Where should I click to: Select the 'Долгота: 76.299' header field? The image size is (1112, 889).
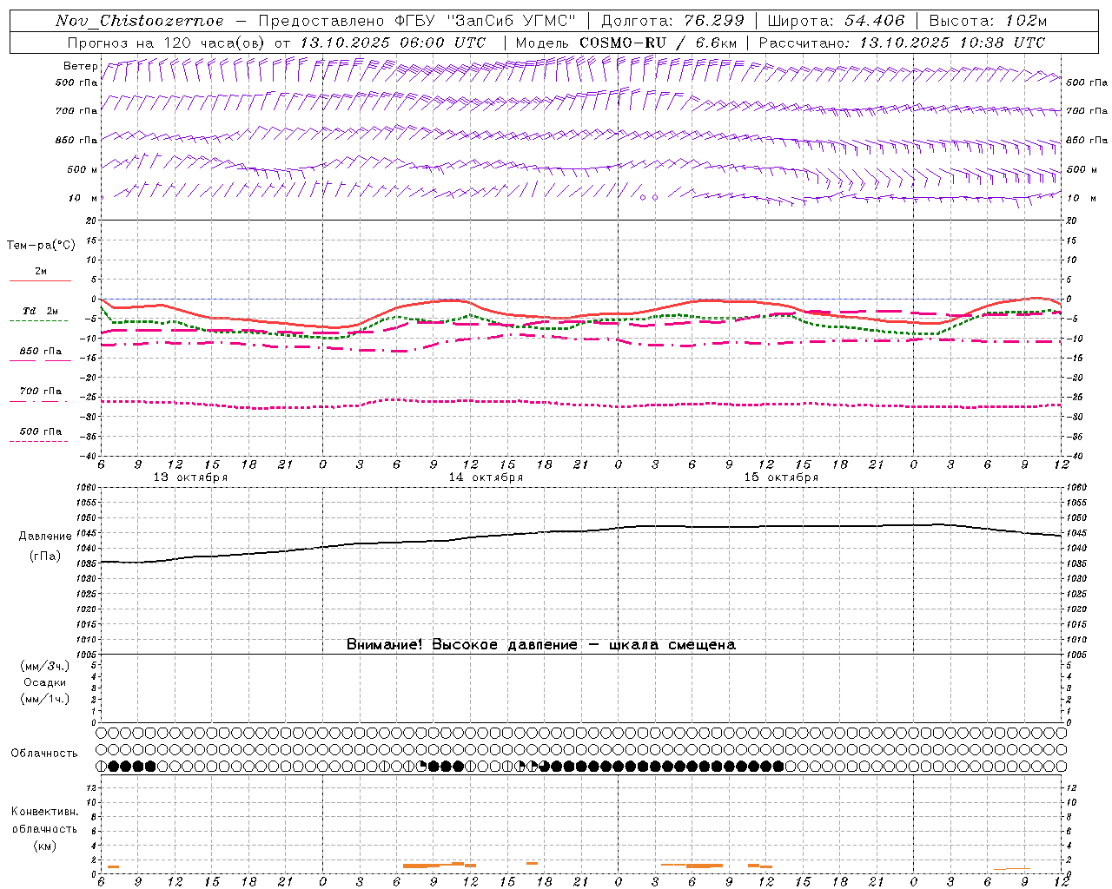672,21
